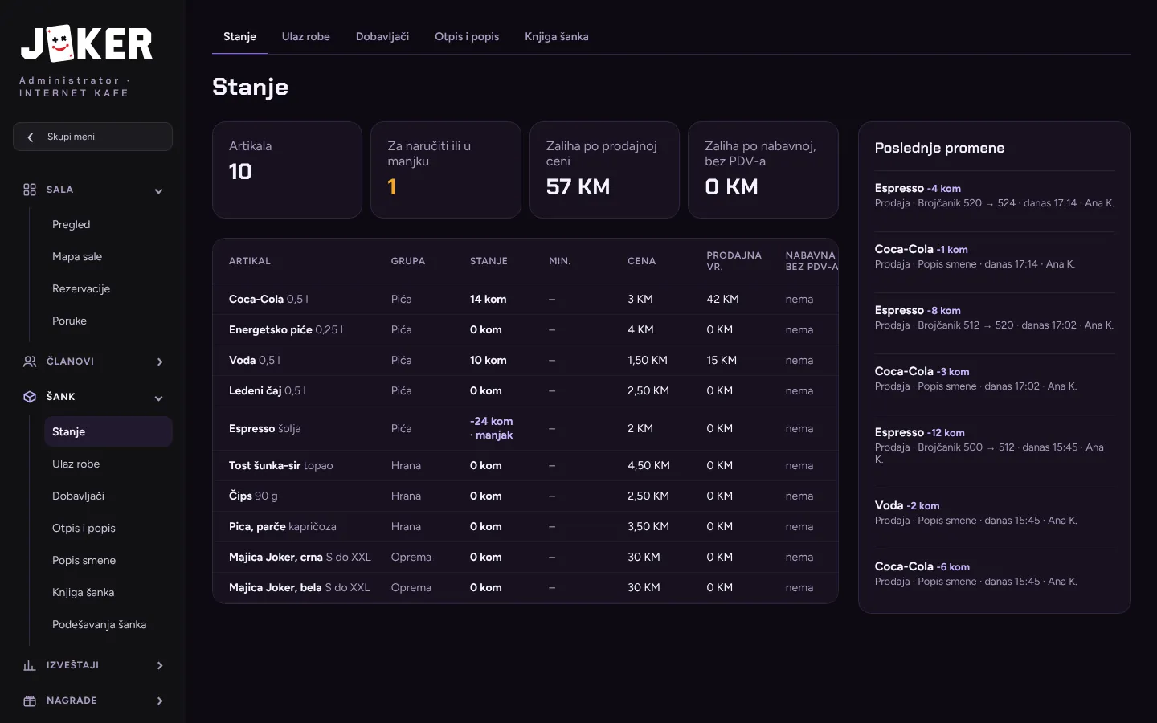Select the Pica, parče row
Image resolution: width=1157 pixels, height=723 pixels.
(x=525, y=526)
